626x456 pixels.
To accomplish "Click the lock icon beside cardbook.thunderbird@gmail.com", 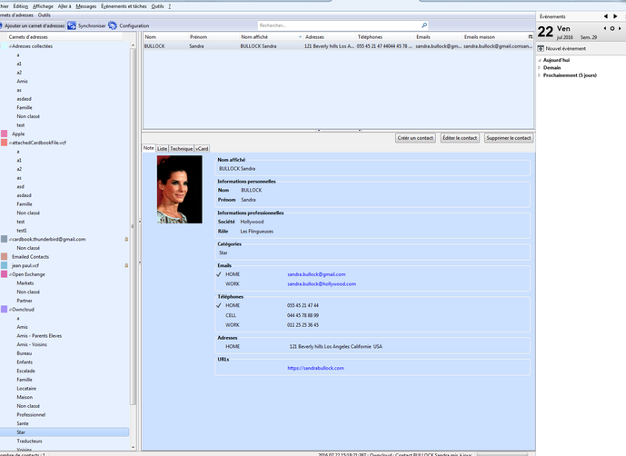I will click(125, 239).
